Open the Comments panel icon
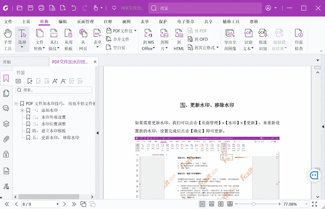 pyautogui.click(x=6, y=108)
